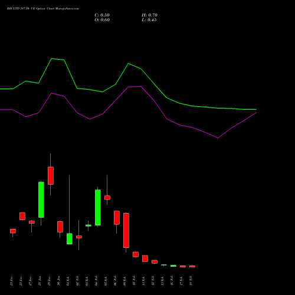The height and width of the screenshot is (295, 295).
Task: Select the 16 Feb date label
Action: (x=172, y=281)
